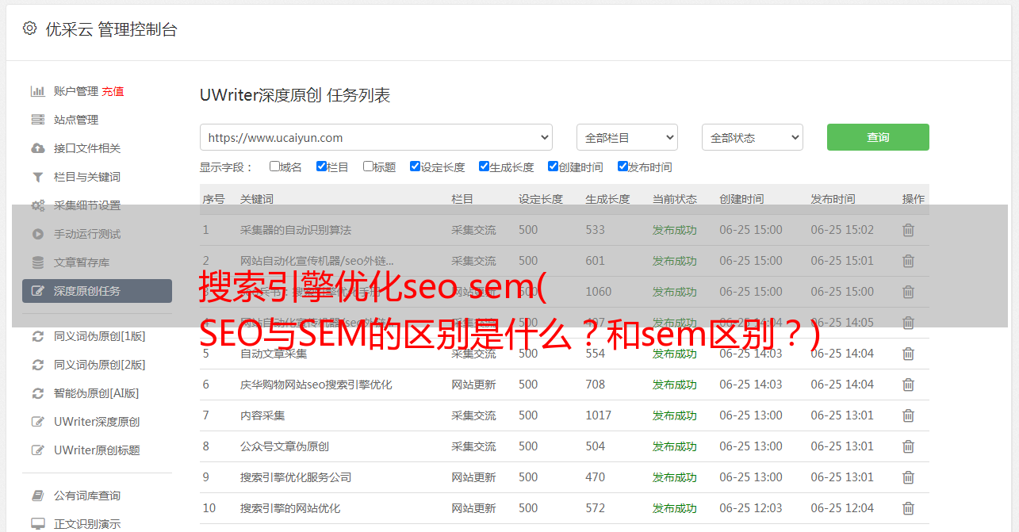Expand the 全部栏目 dropdown
1019x532 pixels.
626,137
